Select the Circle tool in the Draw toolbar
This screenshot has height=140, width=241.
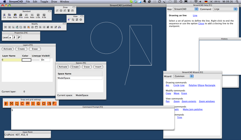click(x=61, y=11)
